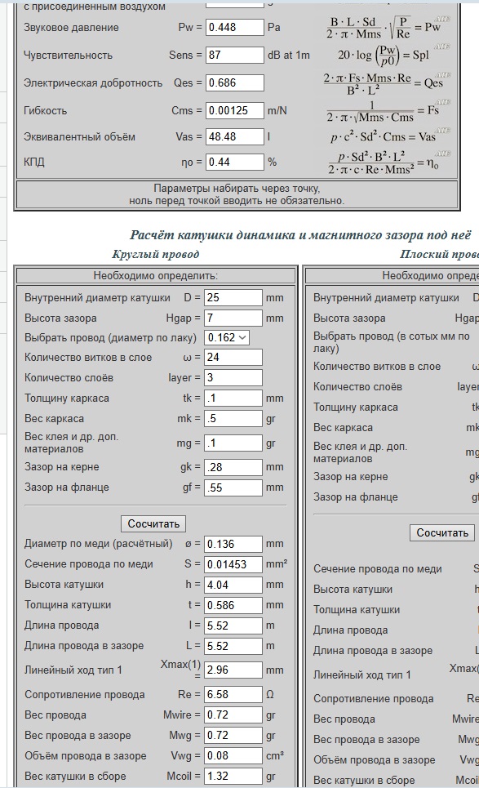Click the Сосчитать button for round wire

pos(153,523)
